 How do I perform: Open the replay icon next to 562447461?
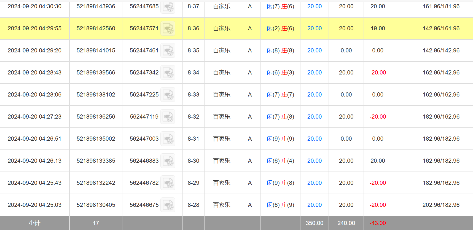tap(168, 50)
